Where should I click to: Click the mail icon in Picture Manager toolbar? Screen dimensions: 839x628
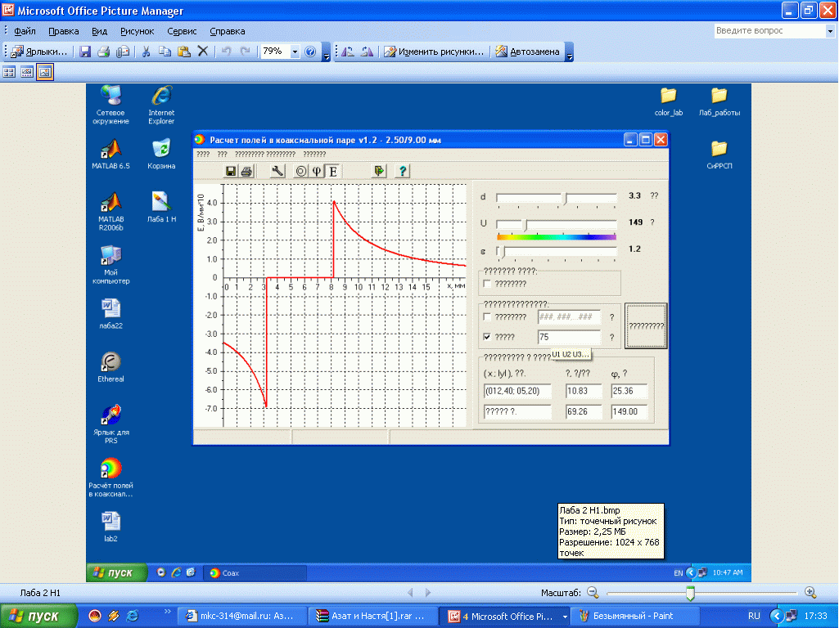pyautogui.click(x=123, y=52)
